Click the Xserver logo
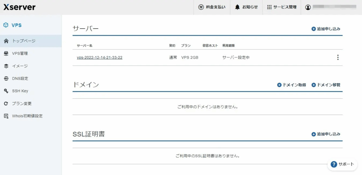 coord(19,7)
